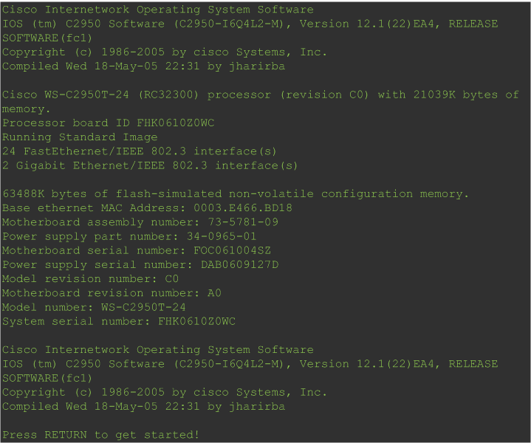The width and height of the screenshot is (531, 443).
Task: Click the Motherboard revision number A0 line
Action: click(112, 292)
